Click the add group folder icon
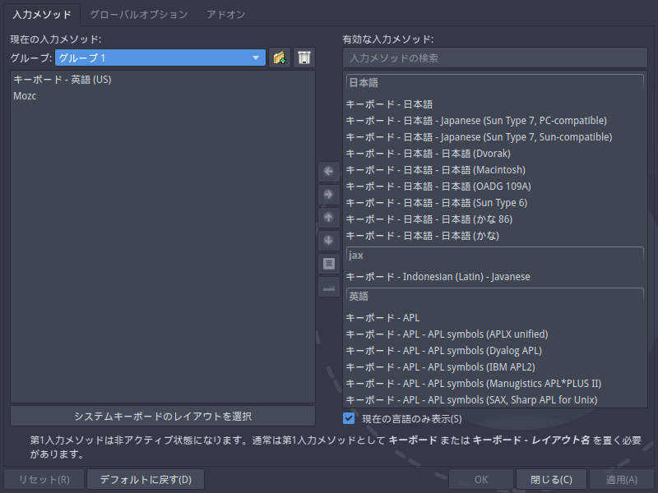This screenshot has height=493, width=658. point(280,58)
